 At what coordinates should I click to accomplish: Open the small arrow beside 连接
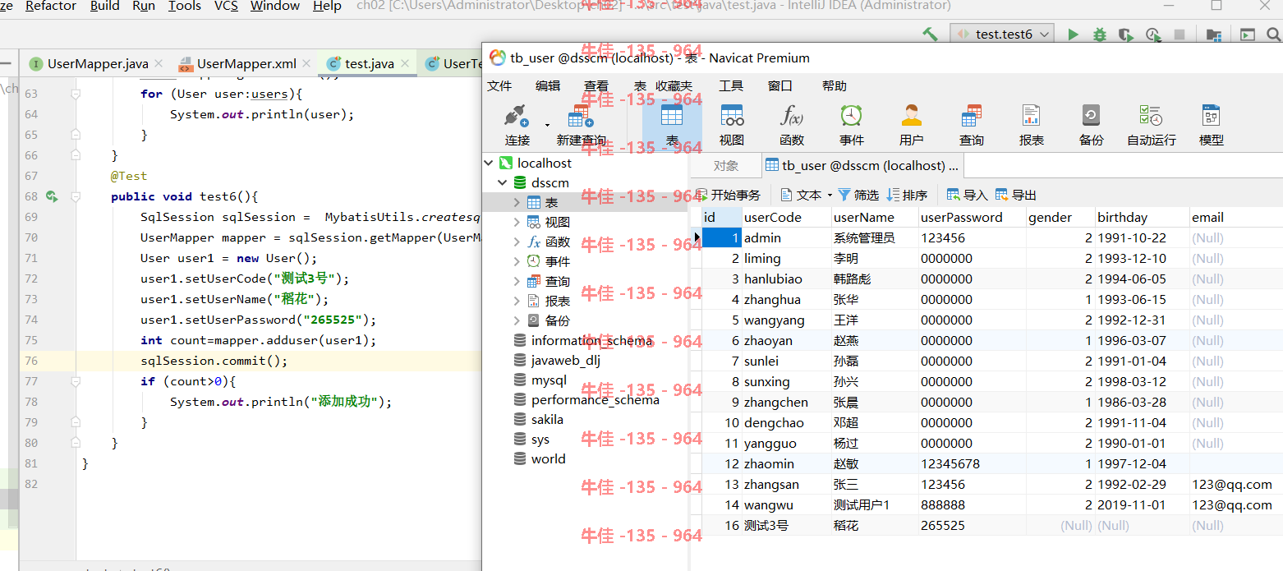(x=547, y=125)
